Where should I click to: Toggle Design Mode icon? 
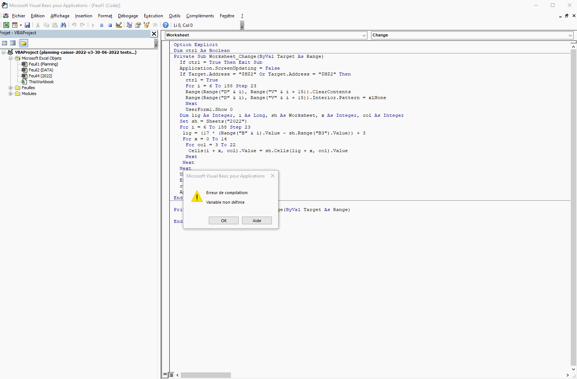tap(119, 25)
